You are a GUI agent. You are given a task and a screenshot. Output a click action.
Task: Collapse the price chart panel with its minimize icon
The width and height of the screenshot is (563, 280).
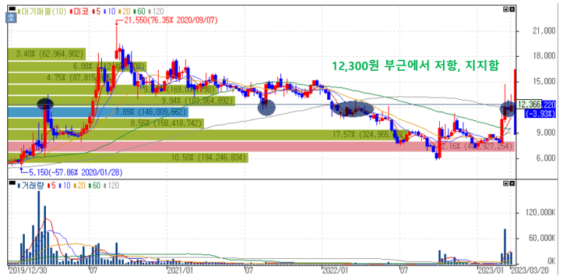pyautogui.click(x=506, y=9)
